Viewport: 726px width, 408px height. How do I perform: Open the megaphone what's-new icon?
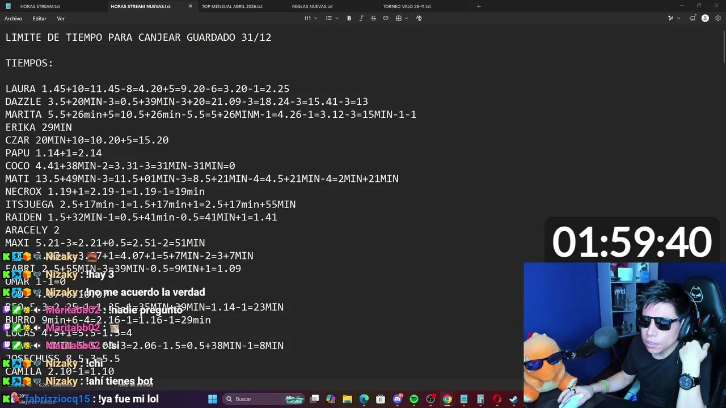click(x=693, y=18)
